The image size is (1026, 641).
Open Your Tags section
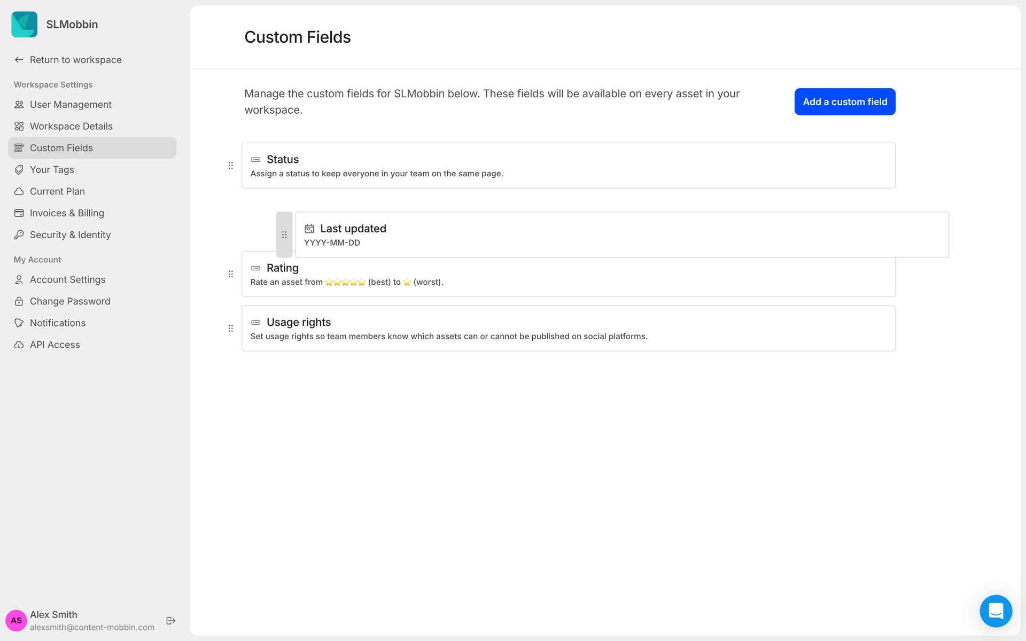52,170
